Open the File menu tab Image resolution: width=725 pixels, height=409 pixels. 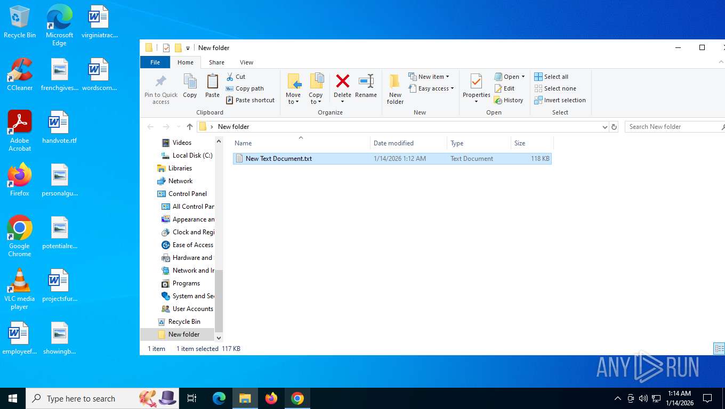pos(155,62)
